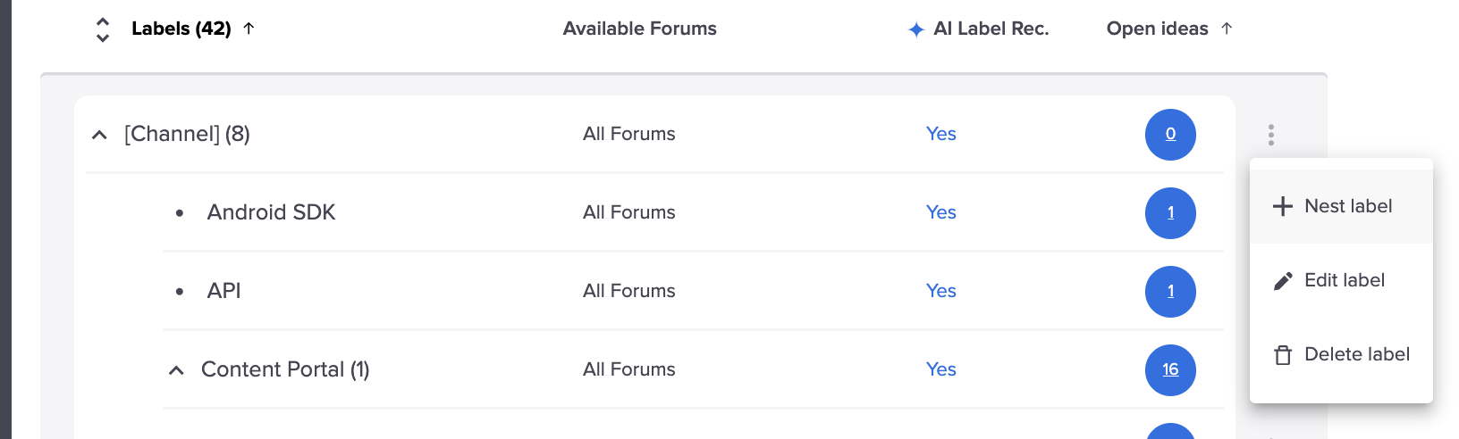Expand or collapse all labels

(x=103, y=29)
